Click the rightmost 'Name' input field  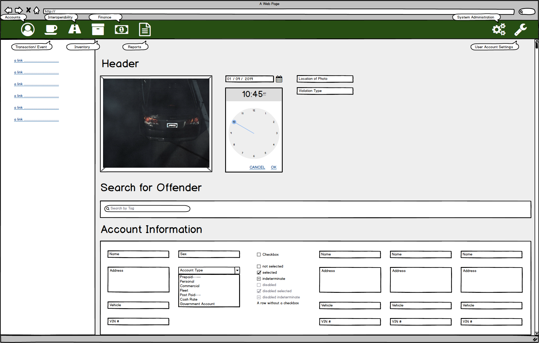[492, 254]
